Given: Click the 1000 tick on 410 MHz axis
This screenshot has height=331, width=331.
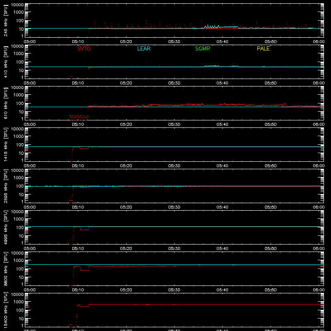Looking at the screenshot, I should pos(19,54).
